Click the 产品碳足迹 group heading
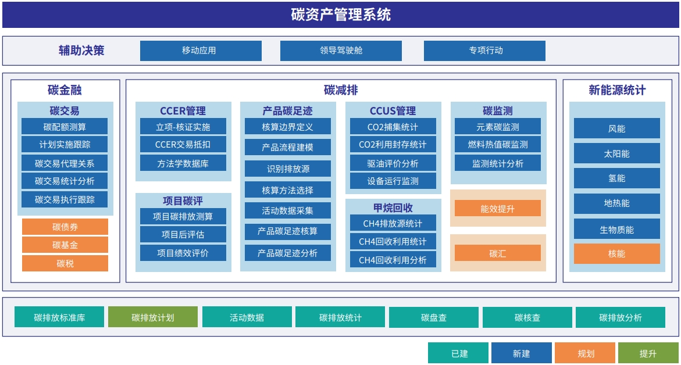Viewport: 681px width, 365px height. pos(287,110)
